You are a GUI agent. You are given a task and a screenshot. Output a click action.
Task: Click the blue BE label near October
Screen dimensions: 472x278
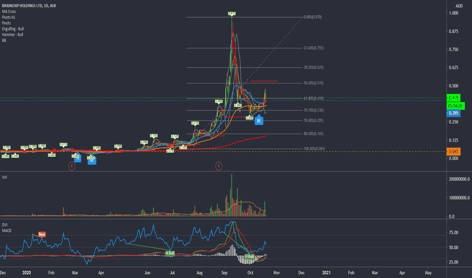pyautogui.click(x=259, y=120)
